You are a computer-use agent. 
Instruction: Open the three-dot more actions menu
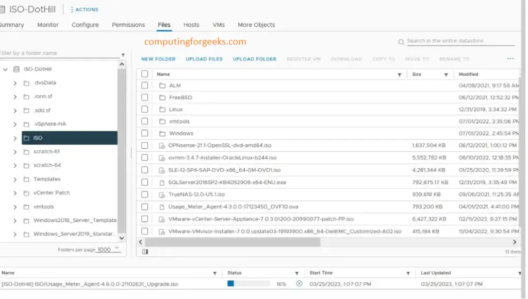point(510,59)
